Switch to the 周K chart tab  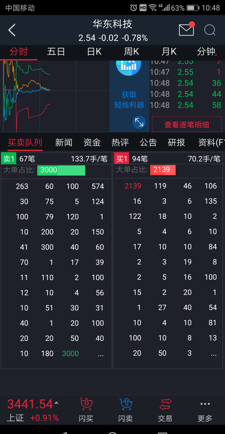131,52
